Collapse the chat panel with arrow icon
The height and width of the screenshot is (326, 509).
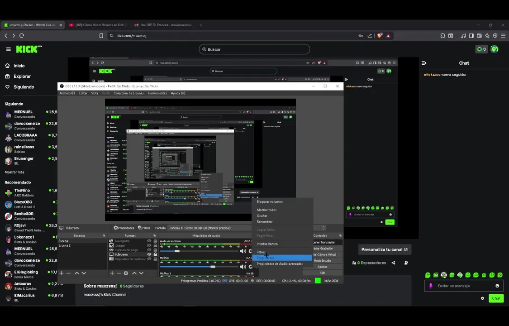(x=424, y=63)
